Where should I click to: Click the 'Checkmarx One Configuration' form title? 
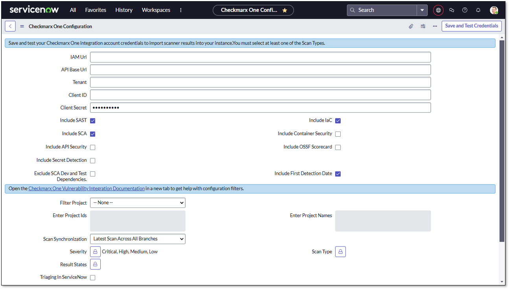coord(60,26)
